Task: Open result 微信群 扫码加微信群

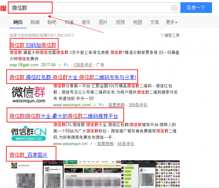Action: (x=33, y=45)
